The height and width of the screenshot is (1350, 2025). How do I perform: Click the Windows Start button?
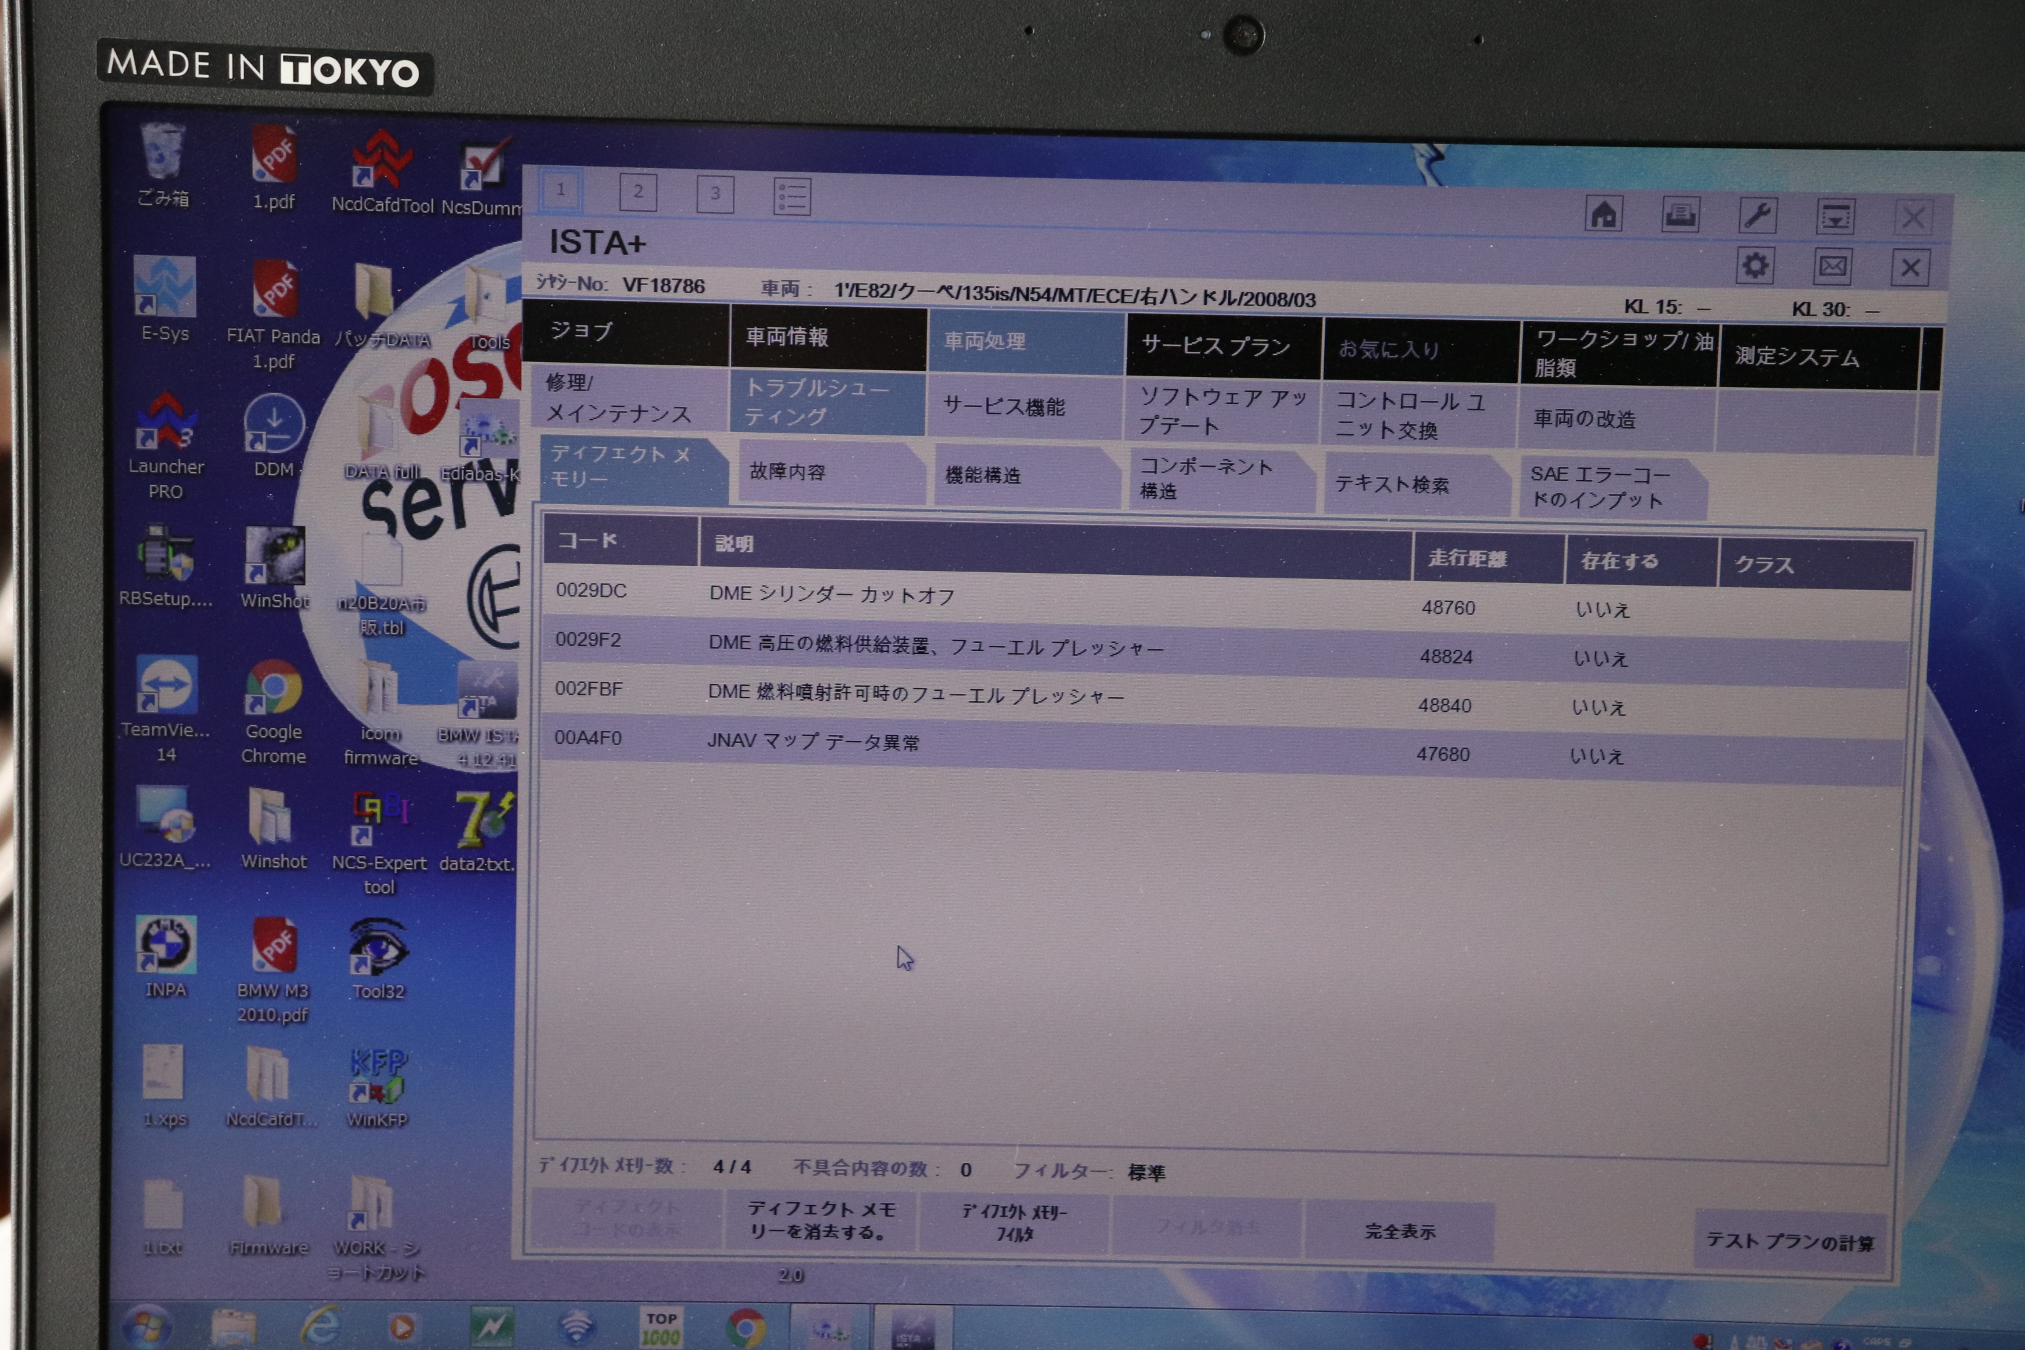[x=147, y=1326]
